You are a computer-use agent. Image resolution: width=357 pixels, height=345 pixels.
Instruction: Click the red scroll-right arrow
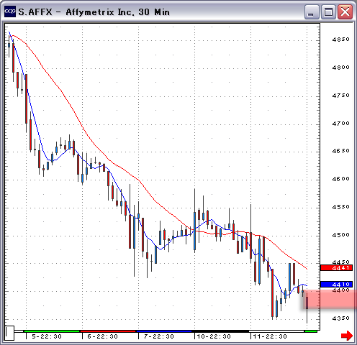pos(347,335)
